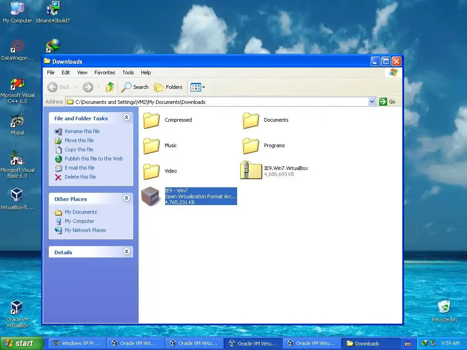
Task: Collapse Other Places panel
Action: (x=127, y=198)
